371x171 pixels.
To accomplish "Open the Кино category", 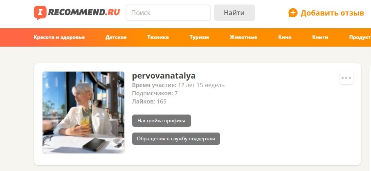I will pyautogui.click(x=285, y=37).
